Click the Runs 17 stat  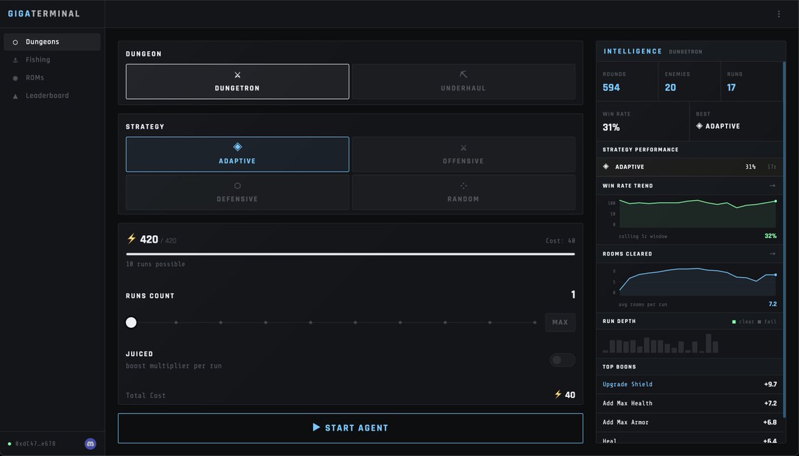pos(751,82)
